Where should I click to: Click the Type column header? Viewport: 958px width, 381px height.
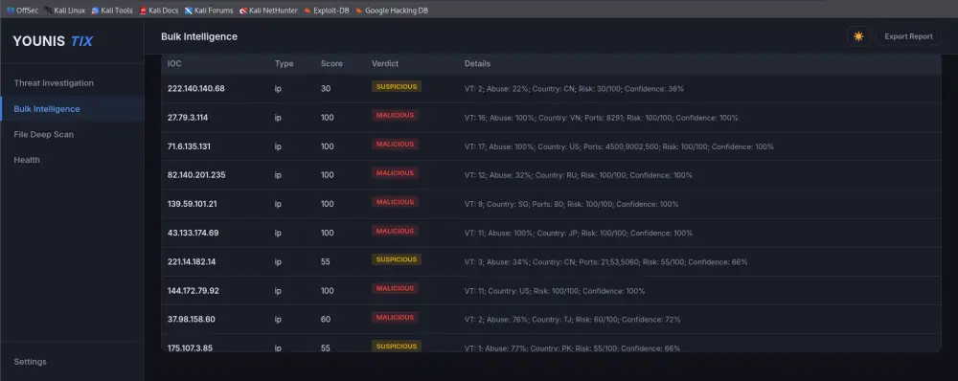pos(285,63)
